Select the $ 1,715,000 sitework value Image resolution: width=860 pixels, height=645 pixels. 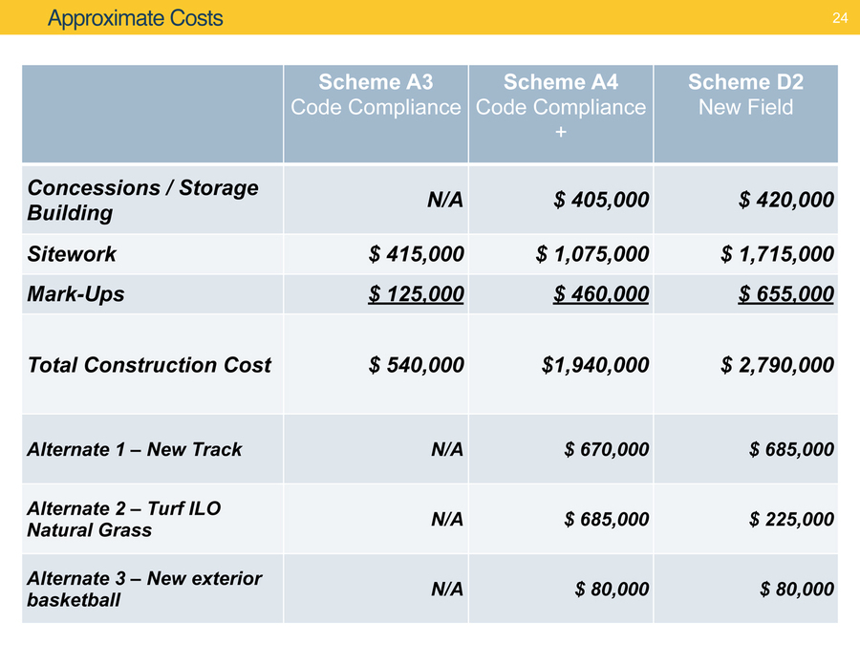[x=780, y=254]
